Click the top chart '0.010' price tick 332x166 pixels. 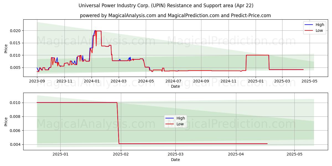pyautogui.click(x=16, y=55)
